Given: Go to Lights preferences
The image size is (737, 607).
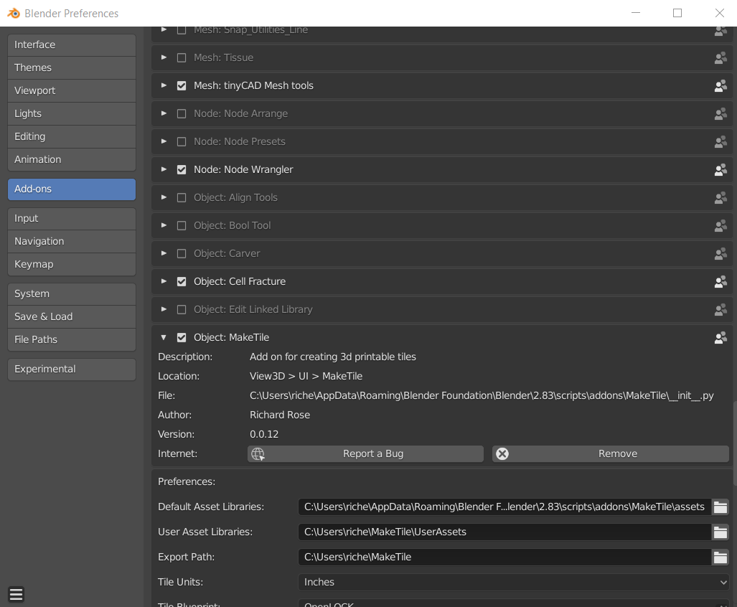Looking at the screenshot, I should coord(72,113).
